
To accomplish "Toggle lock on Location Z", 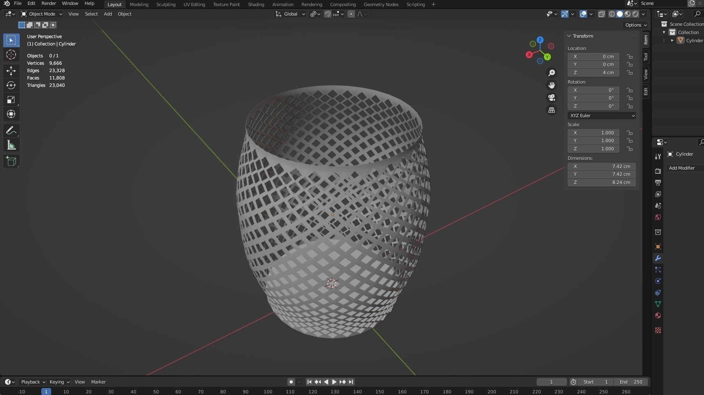I will (630, 73).
